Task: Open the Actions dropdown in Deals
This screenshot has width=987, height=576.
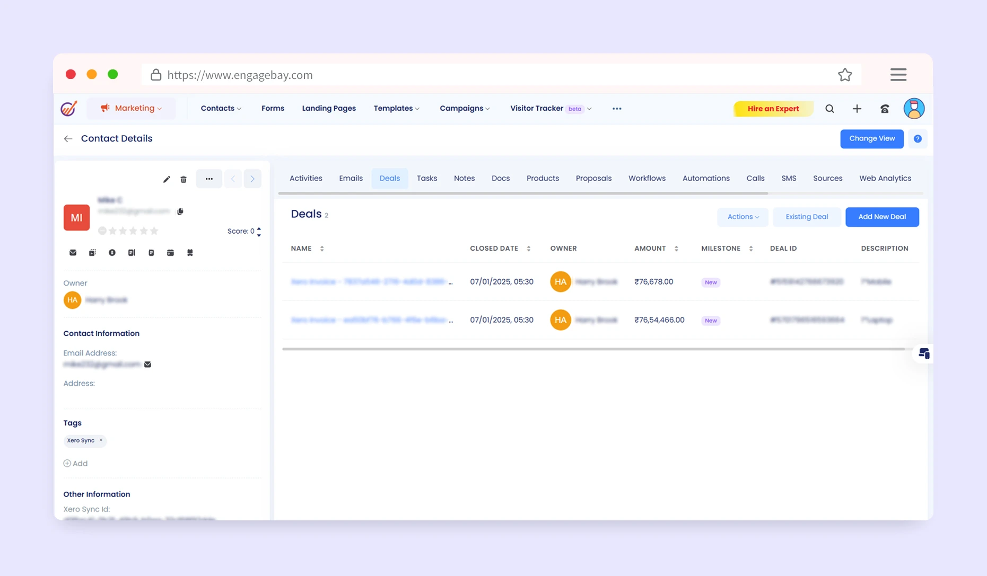Action: (743, 217)
